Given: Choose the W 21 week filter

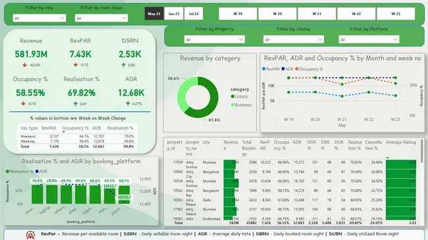Looking at the screenshot, I should coord(317,14).
